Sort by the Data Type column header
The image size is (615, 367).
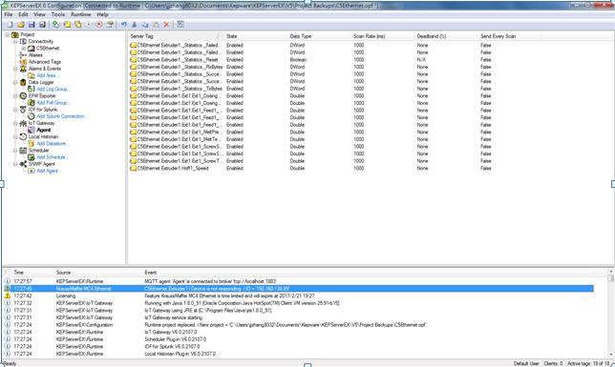pos(319,36)
